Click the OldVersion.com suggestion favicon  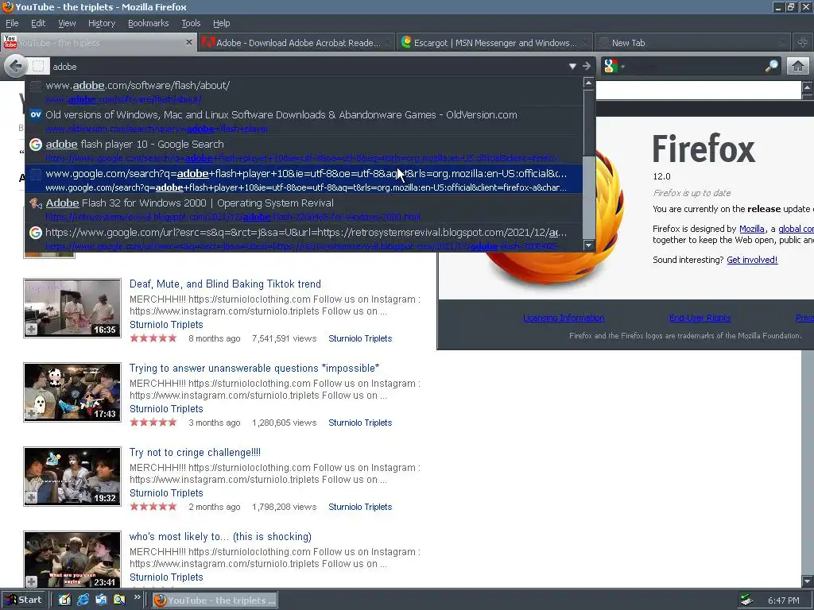(x=35, y=114)
